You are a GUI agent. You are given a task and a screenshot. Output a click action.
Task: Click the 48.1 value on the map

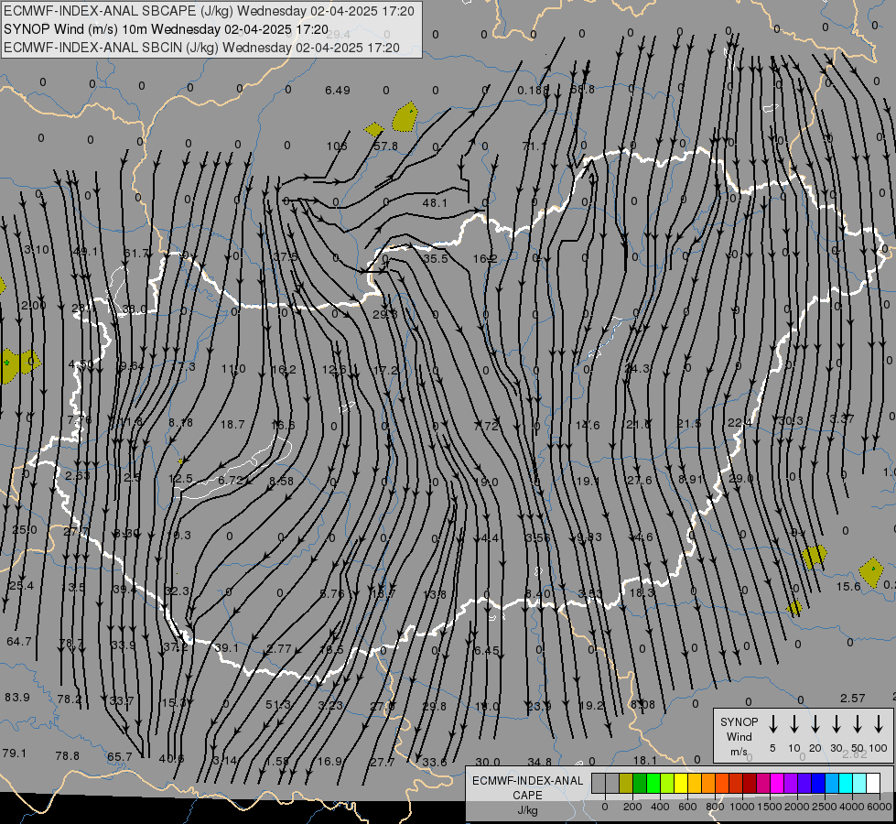435,203
